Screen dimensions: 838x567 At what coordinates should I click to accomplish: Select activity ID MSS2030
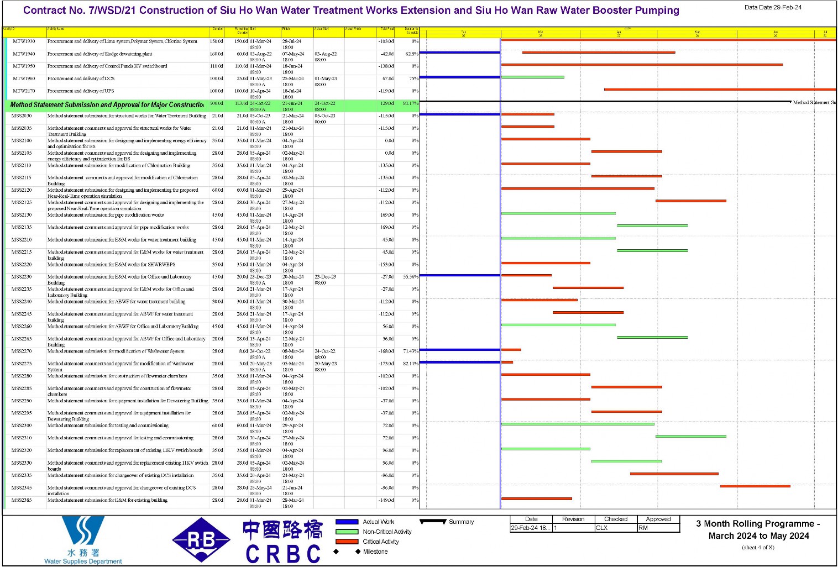pyautogui.click(x=22, y=116)
